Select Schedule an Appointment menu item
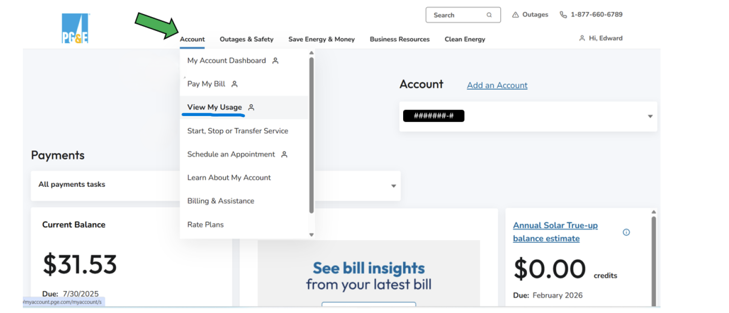Image resolution: width=729 pixels, height=313 pixels. (244, 154)
